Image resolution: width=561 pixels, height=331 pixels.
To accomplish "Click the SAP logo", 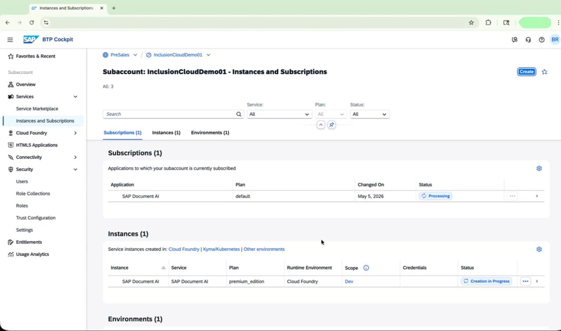I will point(31,39).
